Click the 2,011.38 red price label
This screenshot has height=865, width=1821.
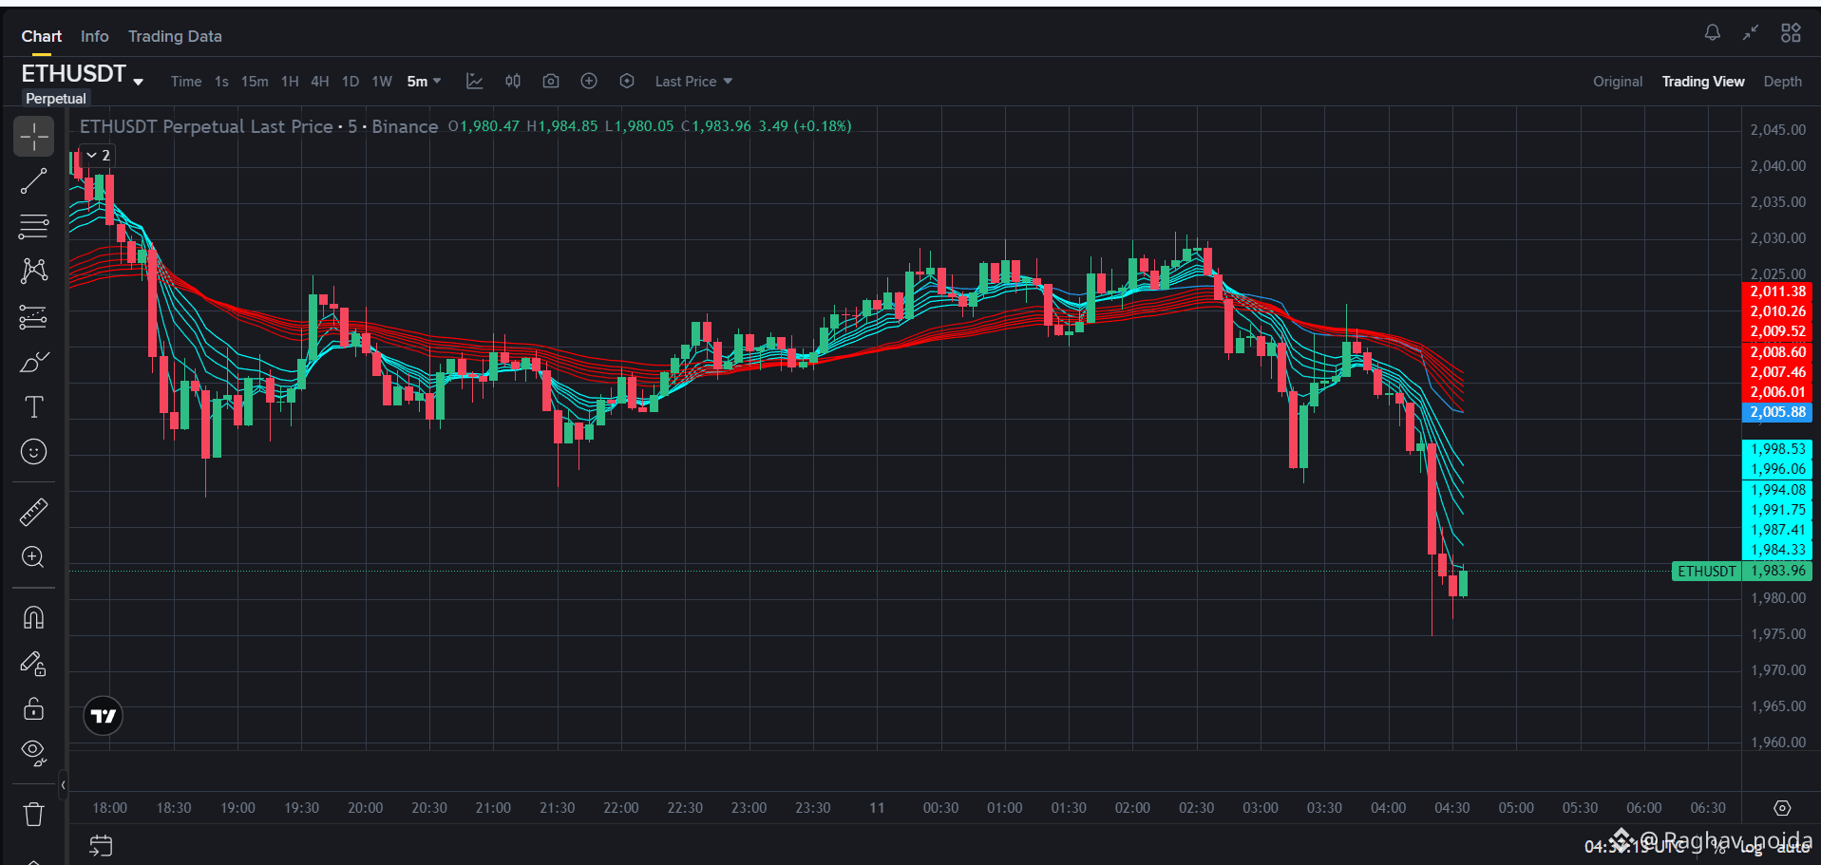1777,291
